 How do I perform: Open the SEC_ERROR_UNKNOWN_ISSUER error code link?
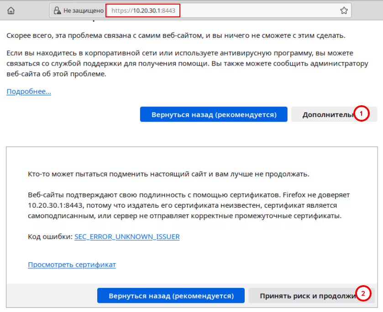[127, 237]
